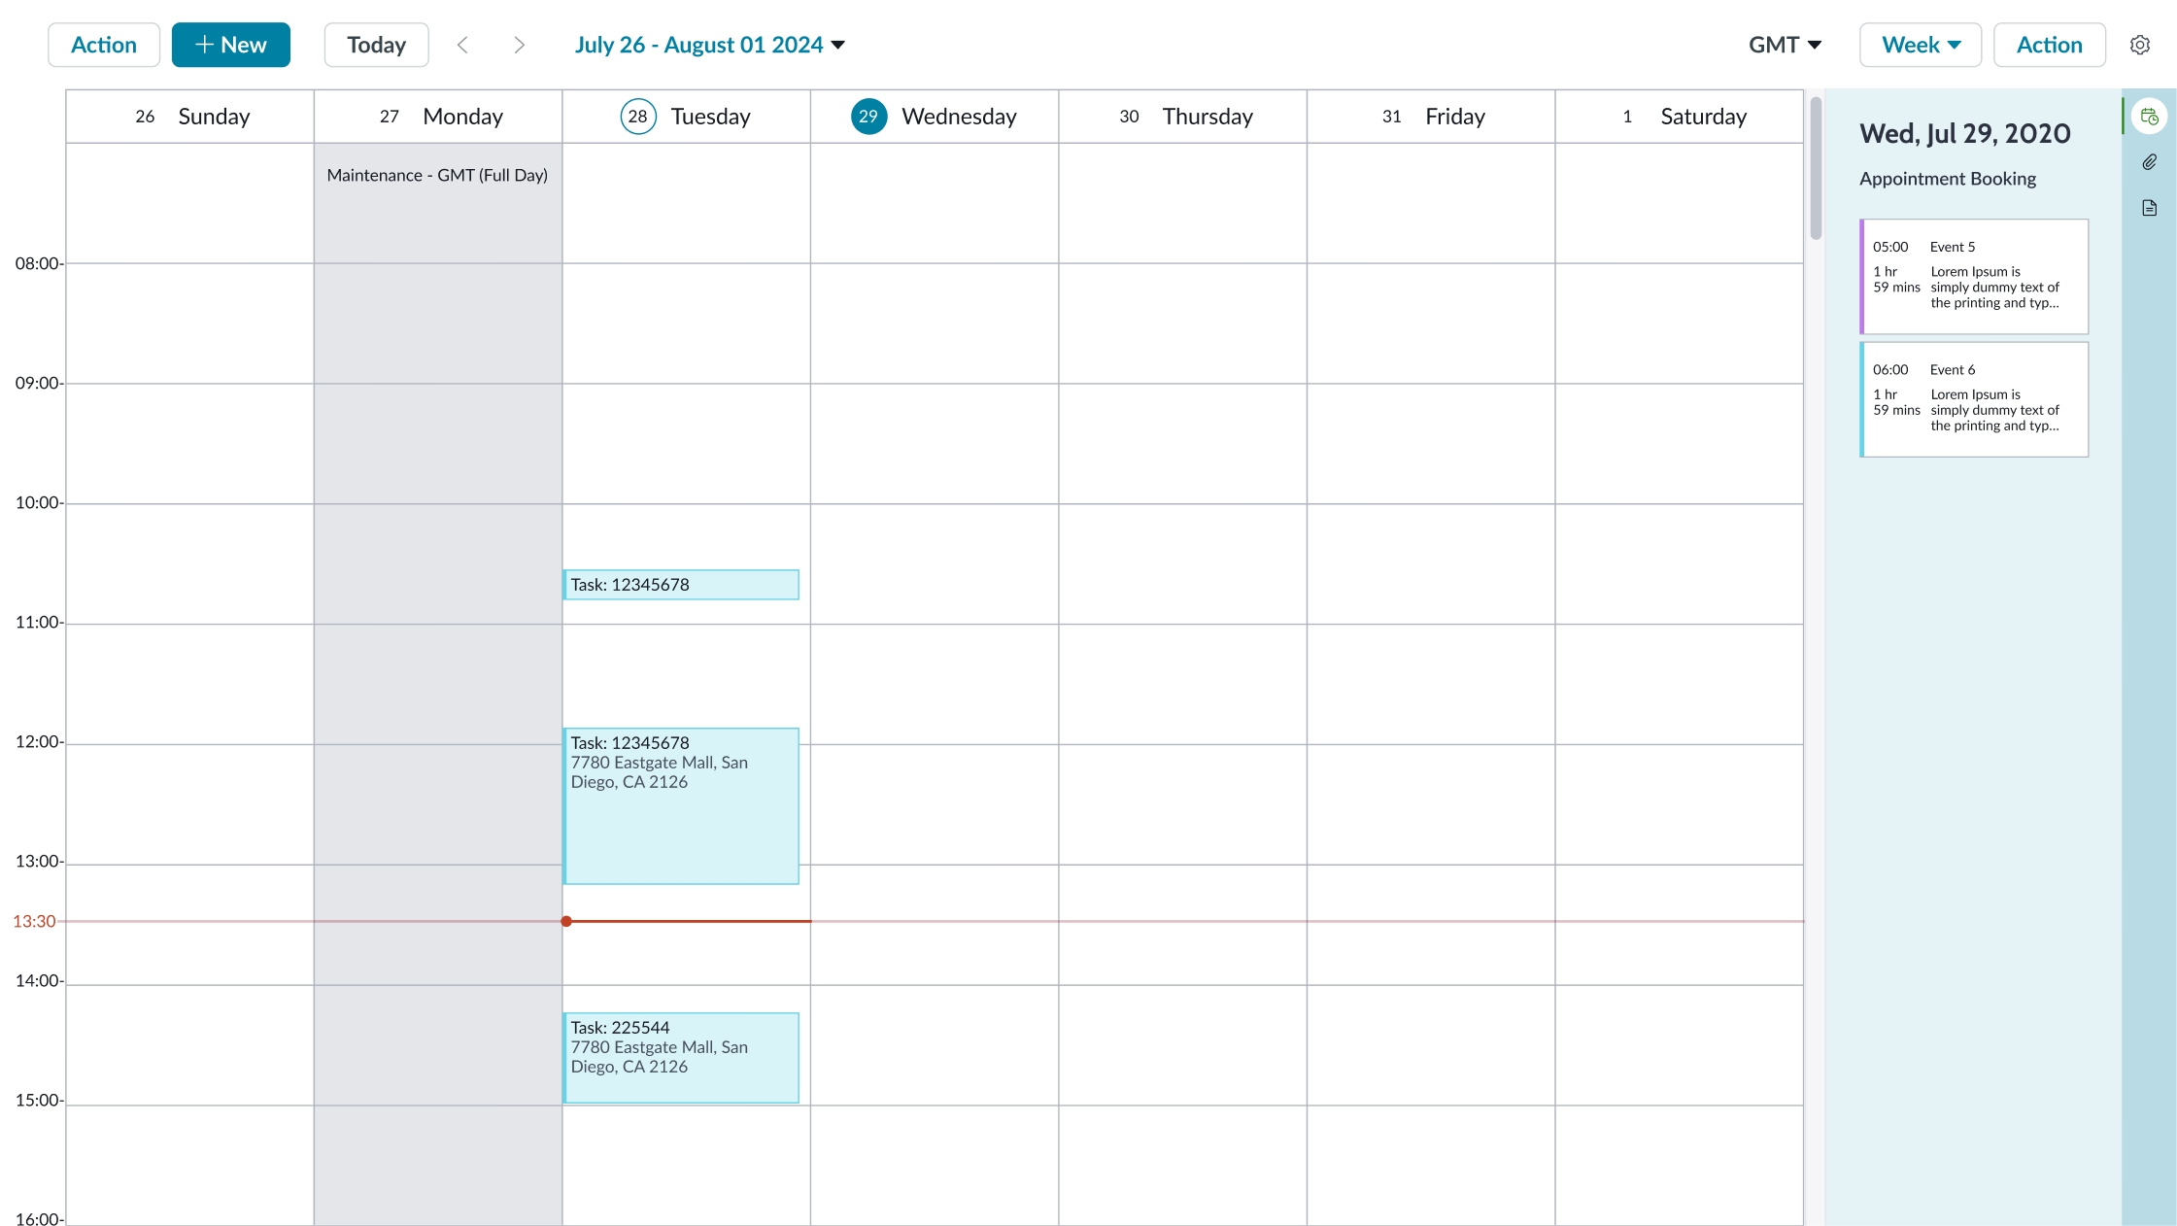Click the paperclip attachments icon

pos(2149,161)
